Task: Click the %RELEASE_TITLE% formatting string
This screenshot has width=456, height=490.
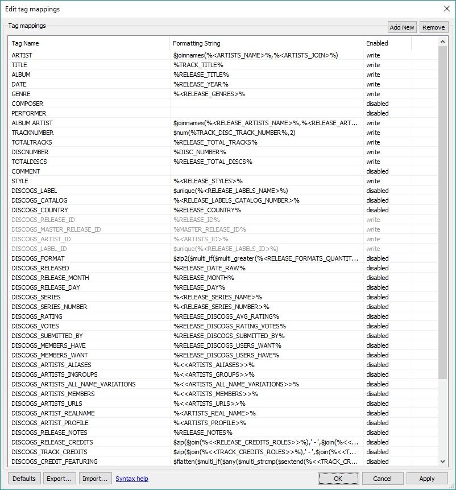Action: pos(201,75)
